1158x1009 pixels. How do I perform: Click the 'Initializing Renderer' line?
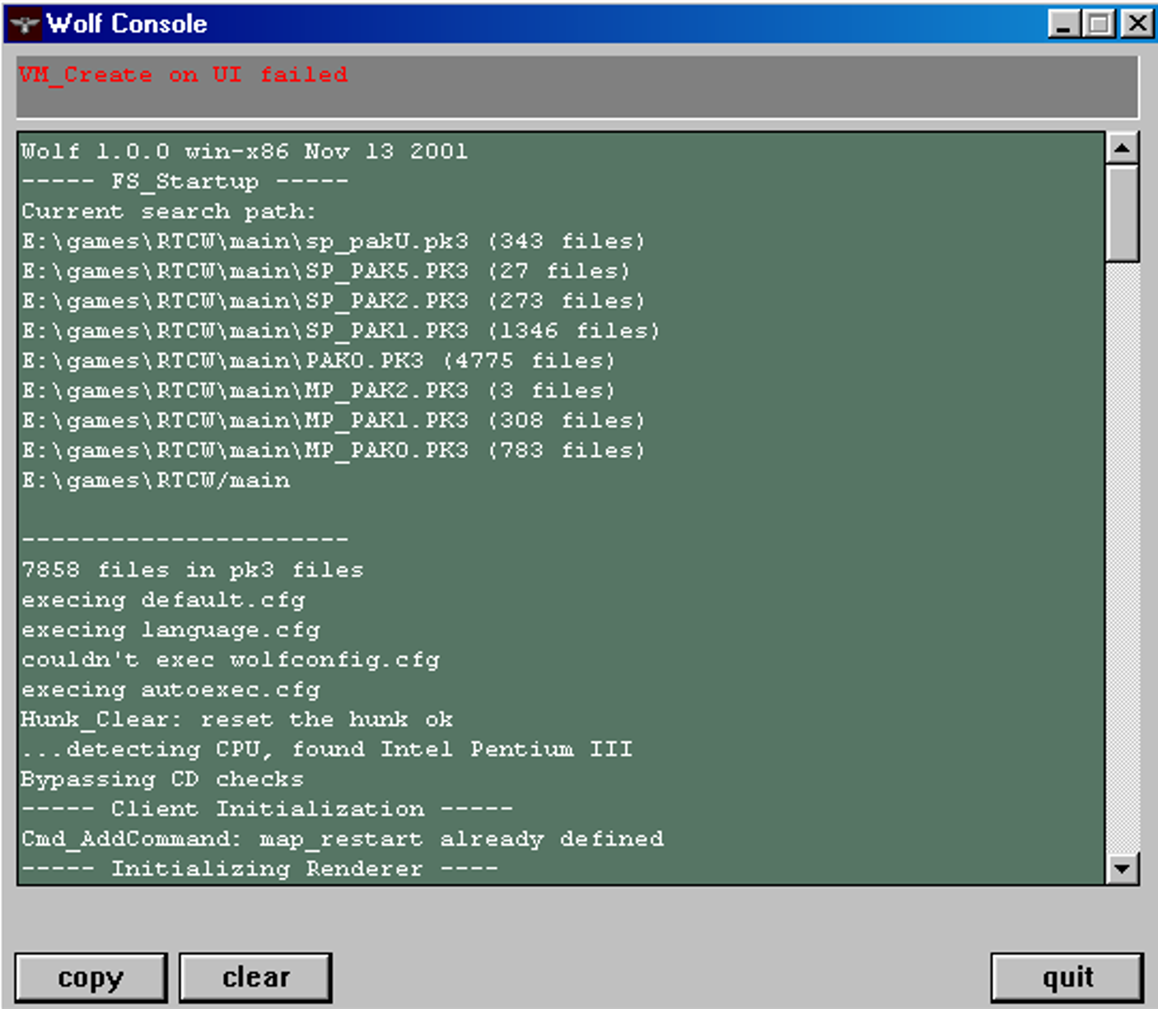pyautogui.click(x=259, y=868)
